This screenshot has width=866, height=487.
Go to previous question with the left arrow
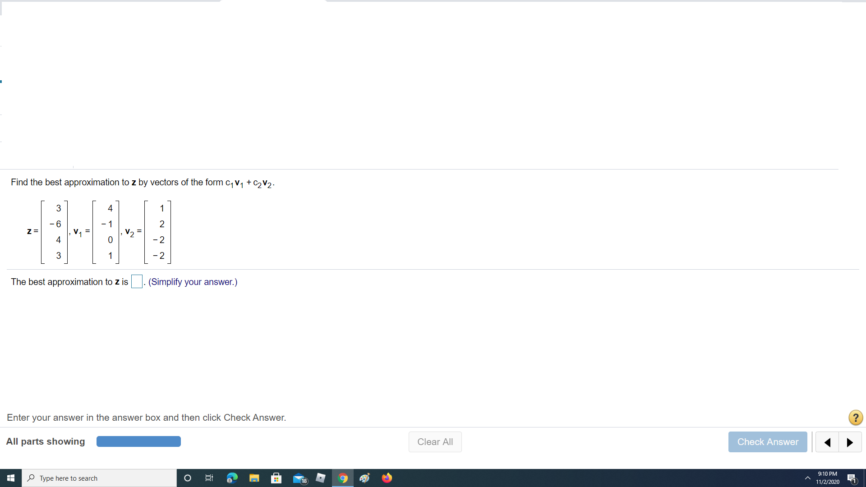point(827,442)
